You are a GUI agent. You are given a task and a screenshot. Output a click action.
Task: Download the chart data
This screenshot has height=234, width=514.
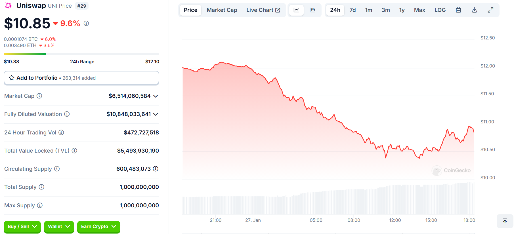pyautogui.click(x=474, y=10)
